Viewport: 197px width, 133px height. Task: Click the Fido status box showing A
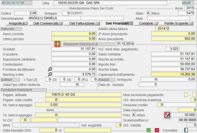(134, 115)
